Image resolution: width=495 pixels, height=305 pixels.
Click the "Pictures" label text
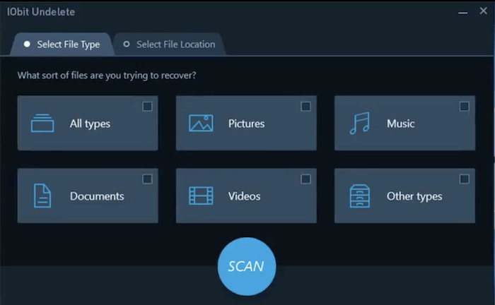point(246,124)
